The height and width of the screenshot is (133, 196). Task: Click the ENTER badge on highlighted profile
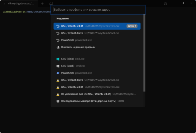[132, 26]
